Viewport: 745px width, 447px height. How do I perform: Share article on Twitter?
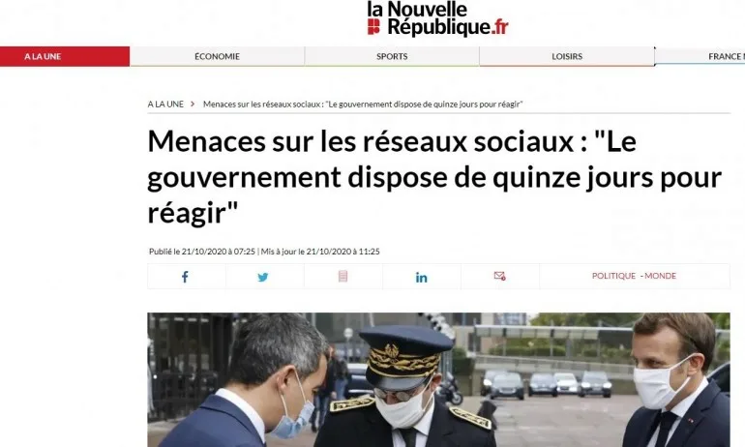click(x=263, y=277)
